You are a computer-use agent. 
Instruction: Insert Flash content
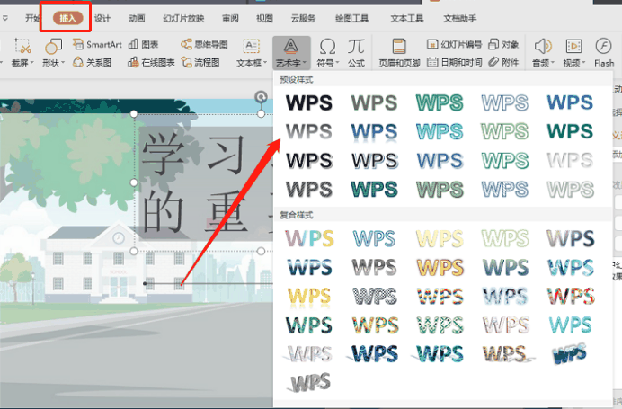tap(604, 52)
